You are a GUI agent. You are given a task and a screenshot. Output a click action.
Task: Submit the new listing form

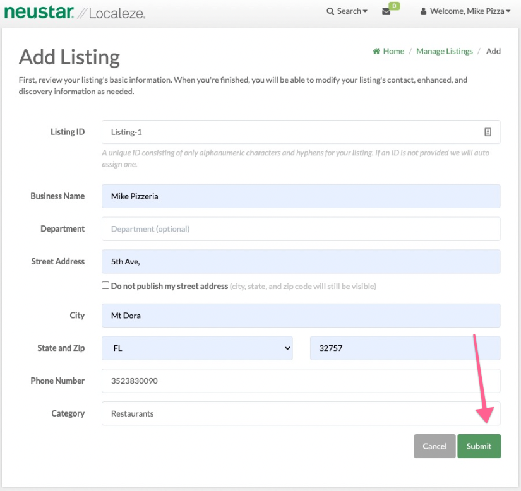pos(479,446)
